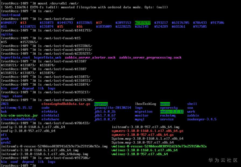Image resolution: width=241 pixels, height=167 pixels.
Task: Click the shell directory name
Action: click(192, 104)
